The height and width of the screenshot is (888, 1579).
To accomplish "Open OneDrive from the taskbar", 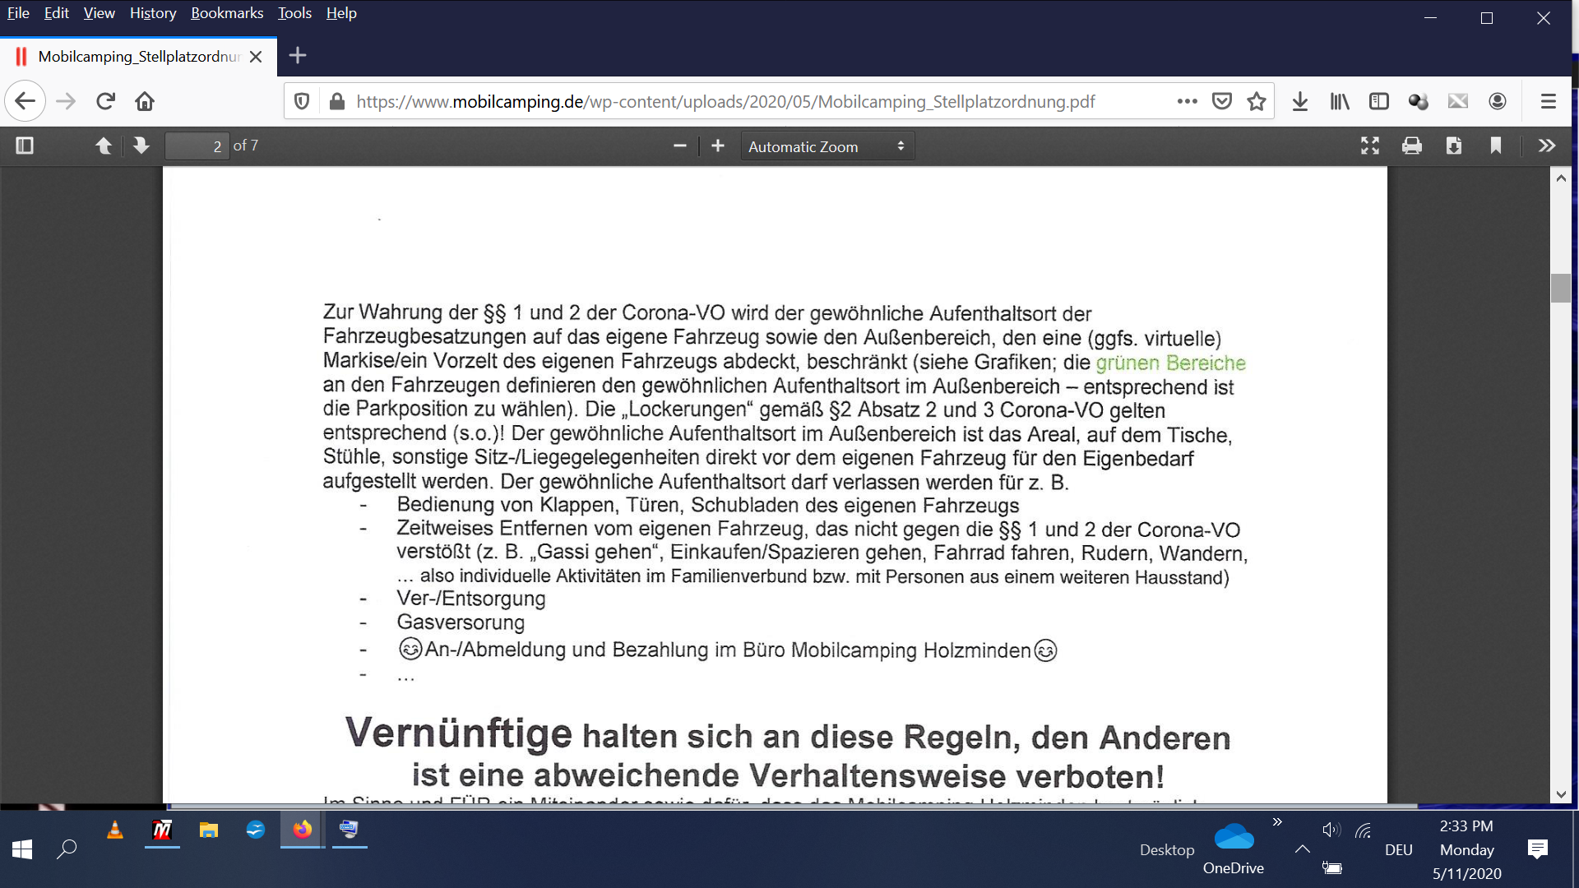I will [x=1234, y=849].
